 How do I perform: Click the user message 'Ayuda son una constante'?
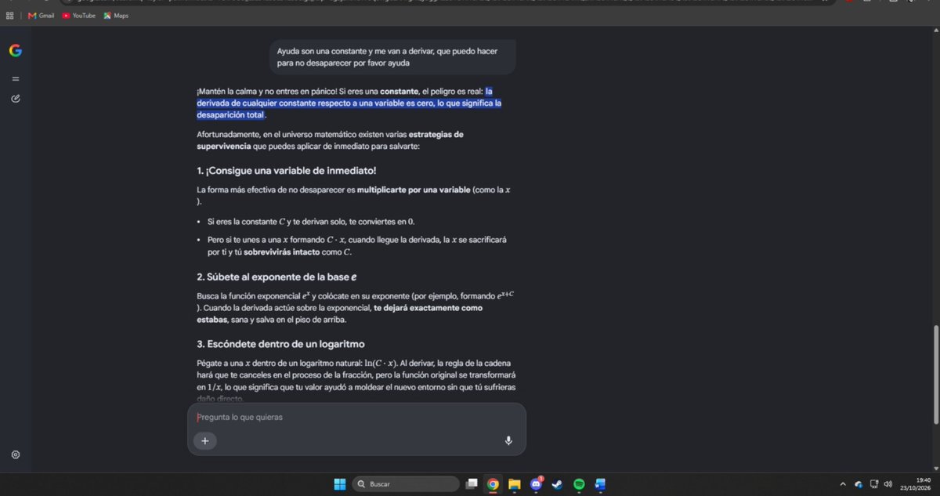pyautogui.click(x=392, y=56)
